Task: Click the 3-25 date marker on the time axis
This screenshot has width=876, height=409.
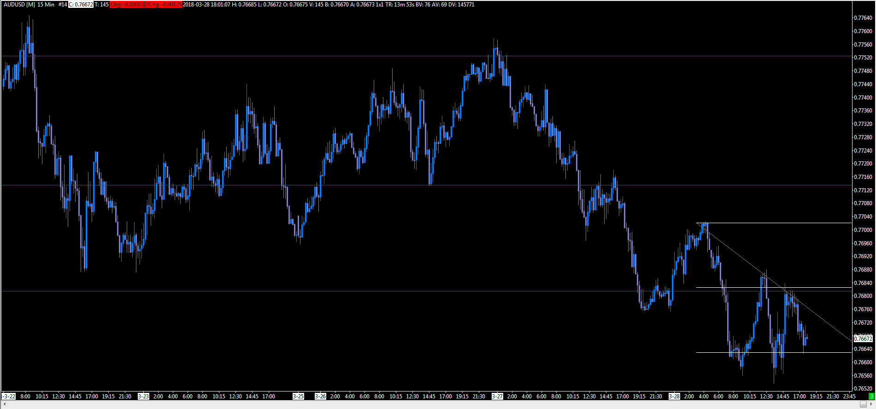Action: 299,396
